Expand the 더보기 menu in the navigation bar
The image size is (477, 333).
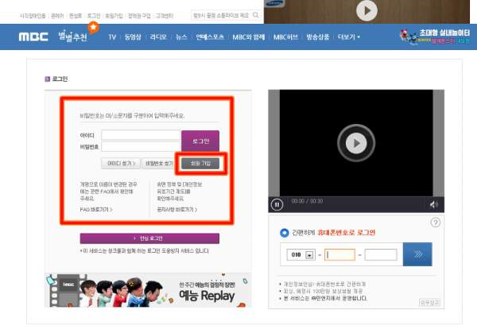point(349,37)
